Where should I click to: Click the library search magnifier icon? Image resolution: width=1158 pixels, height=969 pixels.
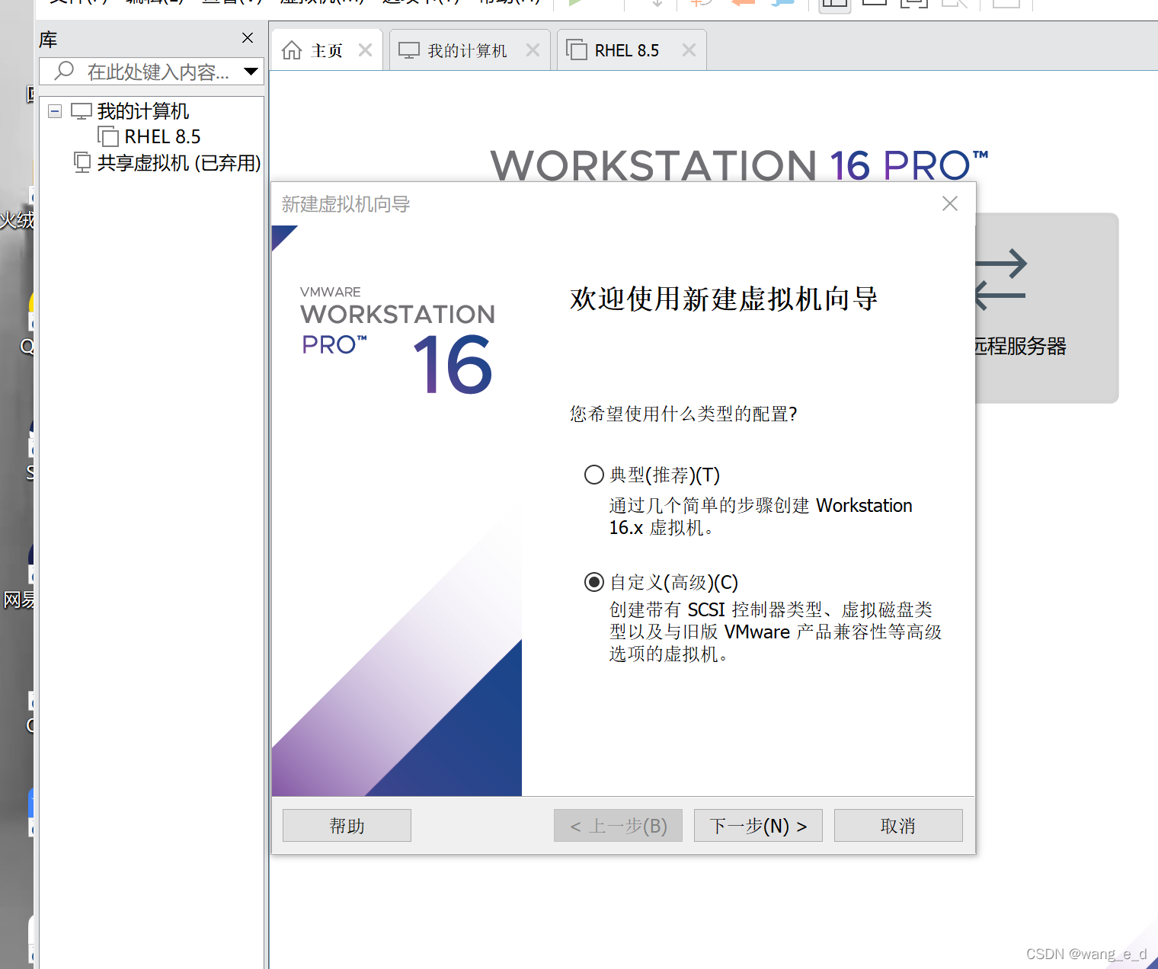pos(65,71)
